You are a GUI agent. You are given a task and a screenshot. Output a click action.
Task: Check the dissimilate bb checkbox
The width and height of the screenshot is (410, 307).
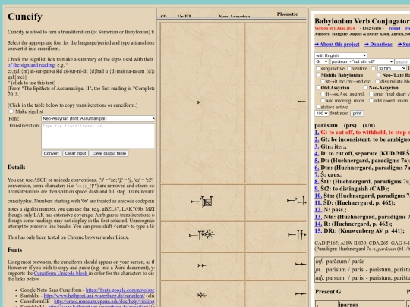(x=377, y=81)
